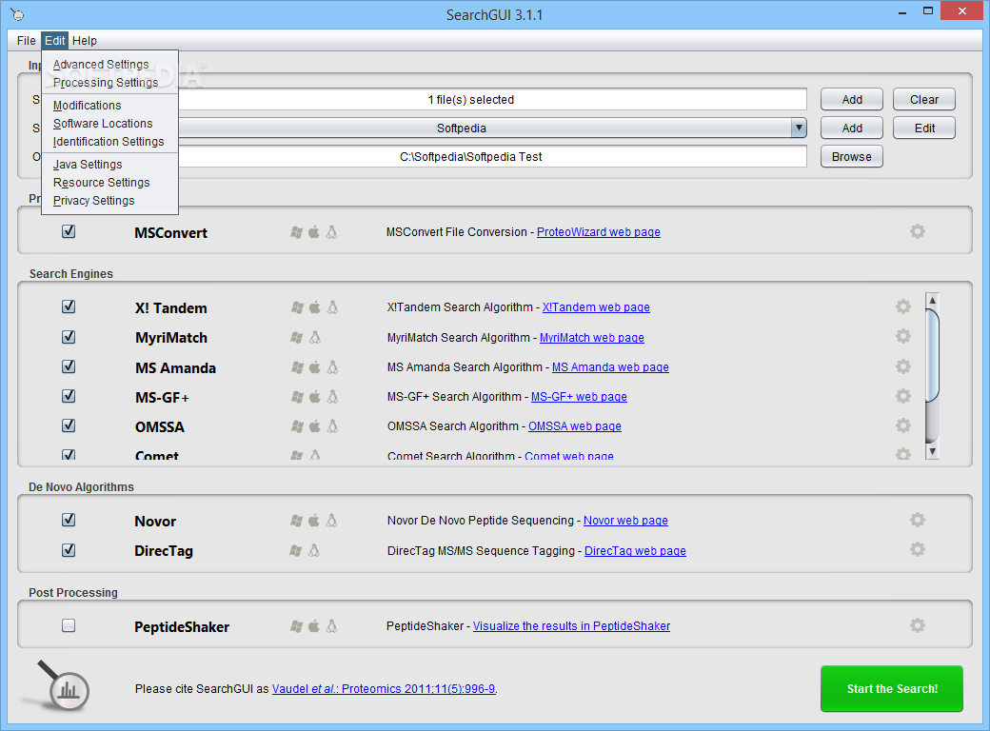Expand the Softpedia settings dropdown arrow
990x731 pixels.
799,128
